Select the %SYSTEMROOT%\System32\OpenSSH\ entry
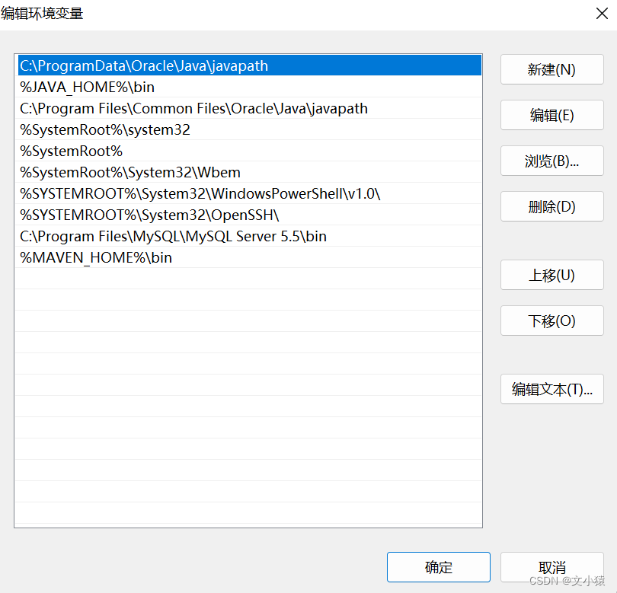Screen dimensions: 617x593 [x=250, y=215]
